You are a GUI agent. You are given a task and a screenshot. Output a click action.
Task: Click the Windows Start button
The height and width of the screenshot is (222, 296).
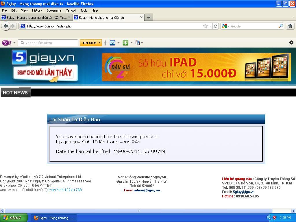point(14,218)
